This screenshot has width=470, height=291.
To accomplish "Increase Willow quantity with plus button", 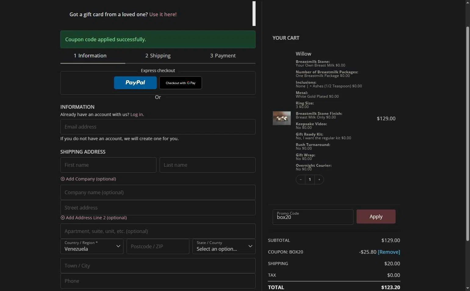I will pos(319,180).
